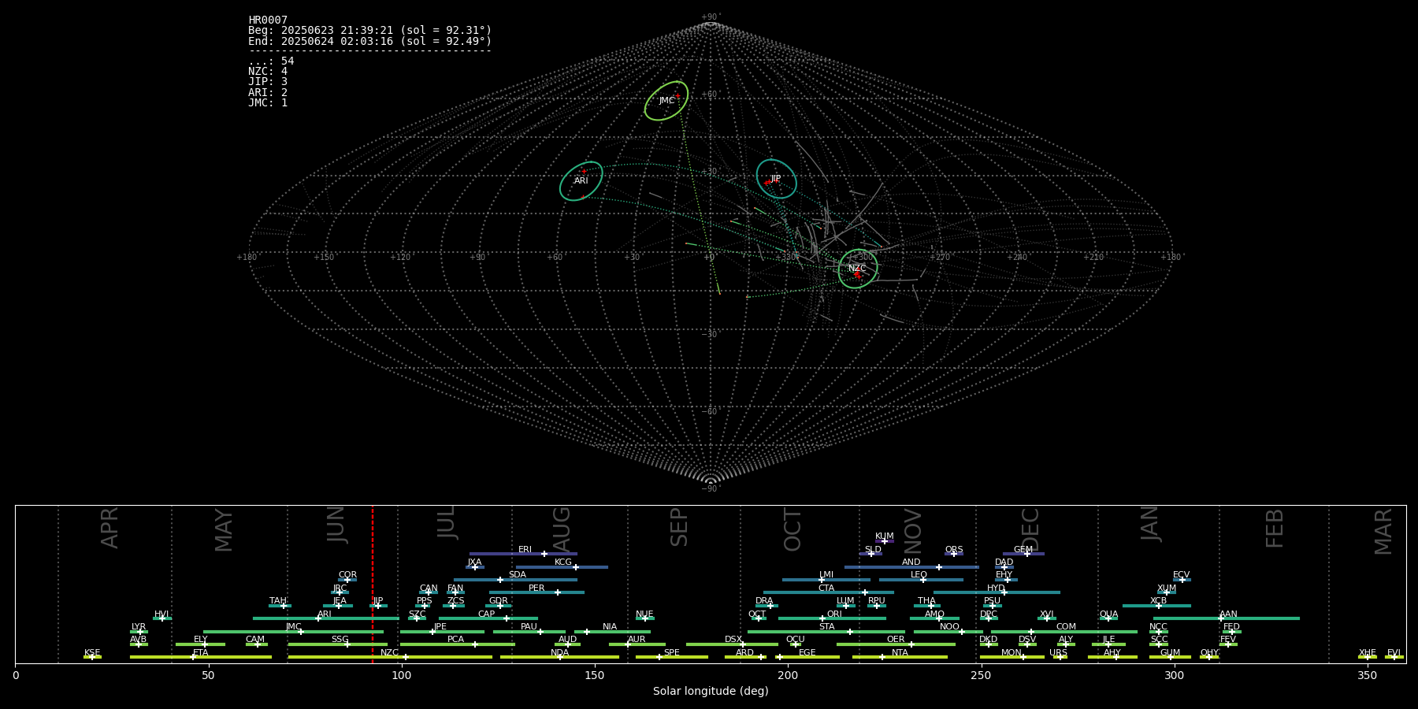Select the COM shower bar in timeline

pos(1064,632)
